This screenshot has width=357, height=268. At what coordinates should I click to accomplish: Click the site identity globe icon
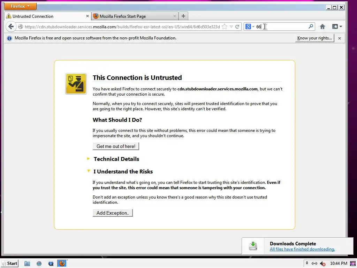coord(21,27)
